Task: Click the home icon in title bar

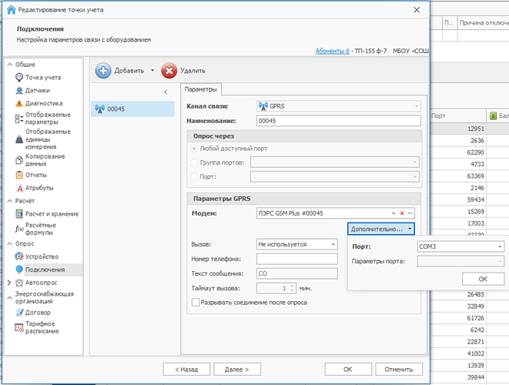Action: point(11,10)
